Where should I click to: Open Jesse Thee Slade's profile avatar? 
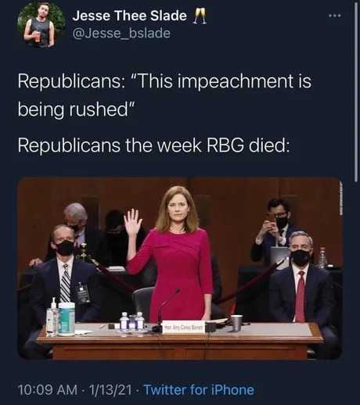[x=41, y=25]
